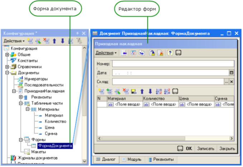Collapse the Формы node
The width and height of the screenshot is (243, 167).
pyautogui.click(x=21, y=140)
